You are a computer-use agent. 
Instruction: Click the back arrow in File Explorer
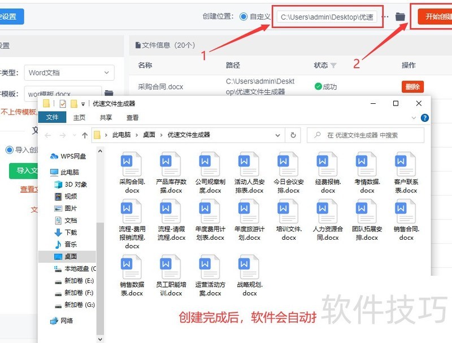[47, 135]
